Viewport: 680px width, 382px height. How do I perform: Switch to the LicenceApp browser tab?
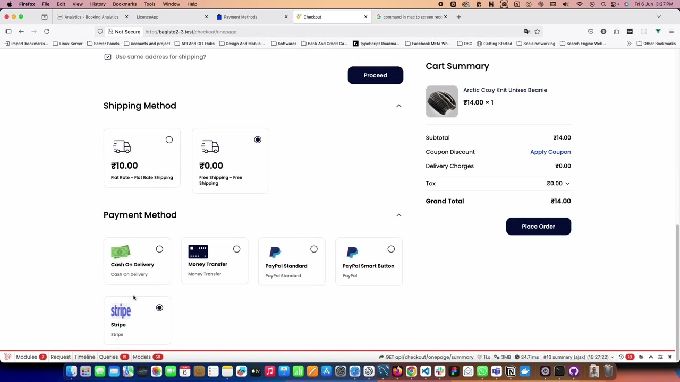click(171, 17)
